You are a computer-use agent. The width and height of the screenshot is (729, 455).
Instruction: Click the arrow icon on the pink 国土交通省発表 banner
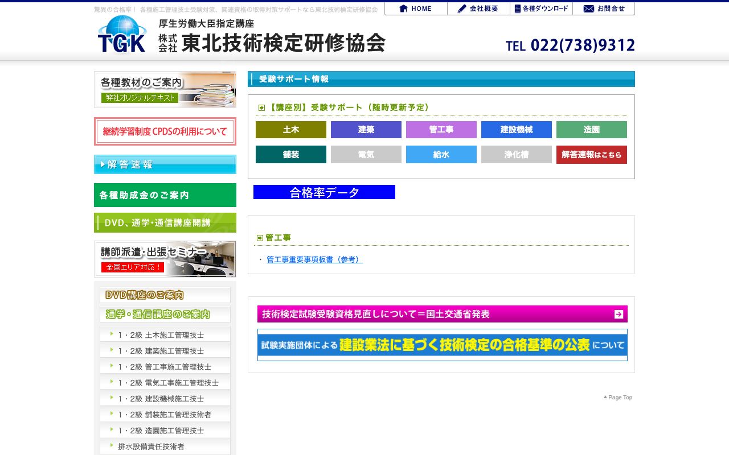[x=618, y=313]
